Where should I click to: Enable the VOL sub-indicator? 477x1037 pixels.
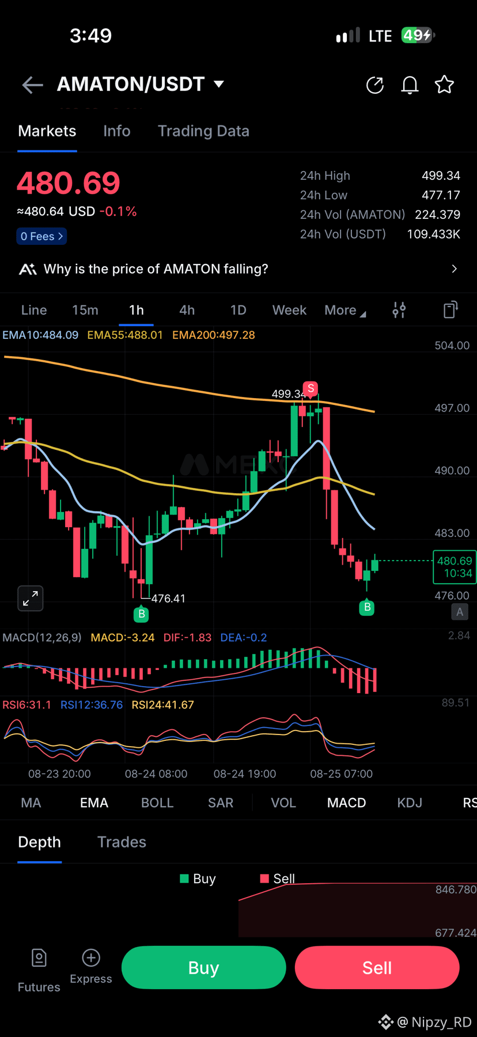(x=283, y=803)
